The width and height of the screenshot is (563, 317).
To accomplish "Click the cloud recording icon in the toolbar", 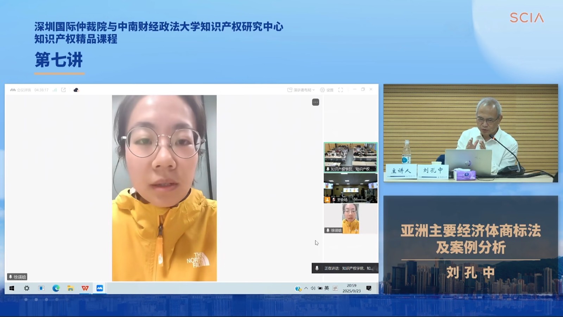I will [x=76, y=90].
